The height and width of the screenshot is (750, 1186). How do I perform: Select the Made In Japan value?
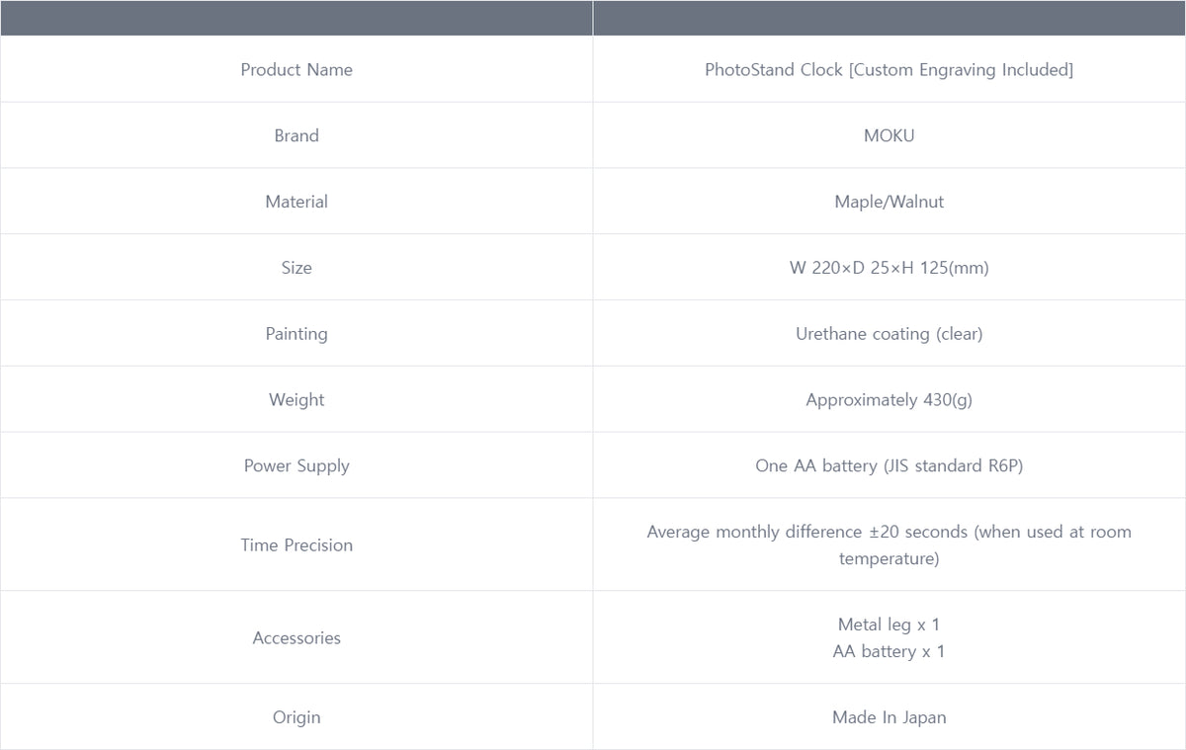coord(889,717)
